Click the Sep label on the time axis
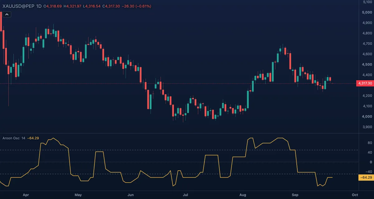Screen dimensions: 374x199 pyautogui.click(x=295, y=195)
